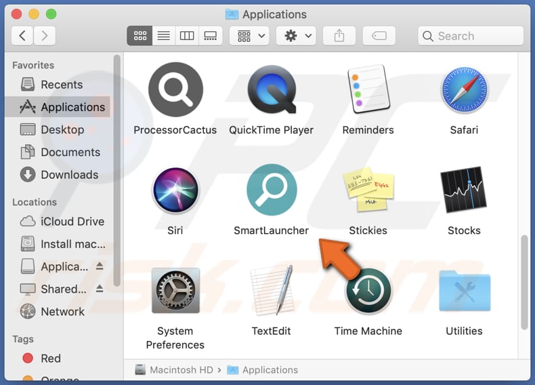This screenshot has width=535, height=385.
Task: Launch the Safari app icon
Action: 465,90
